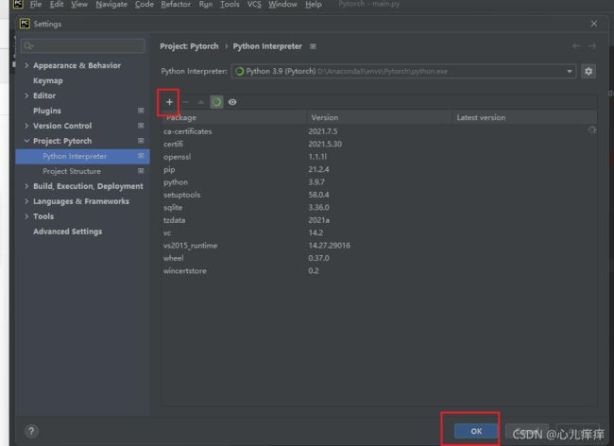Click the project icon next to Version Control
This screenshot has height=446, width=614.
pyautogui.click(x=141, y=126)
